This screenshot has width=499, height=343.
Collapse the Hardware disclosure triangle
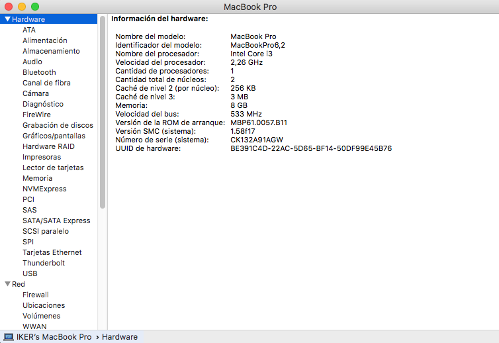[8, 19]
